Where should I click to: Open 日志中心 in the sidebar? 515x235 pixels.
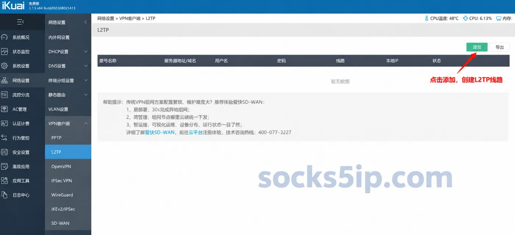[x=21, y=195]
